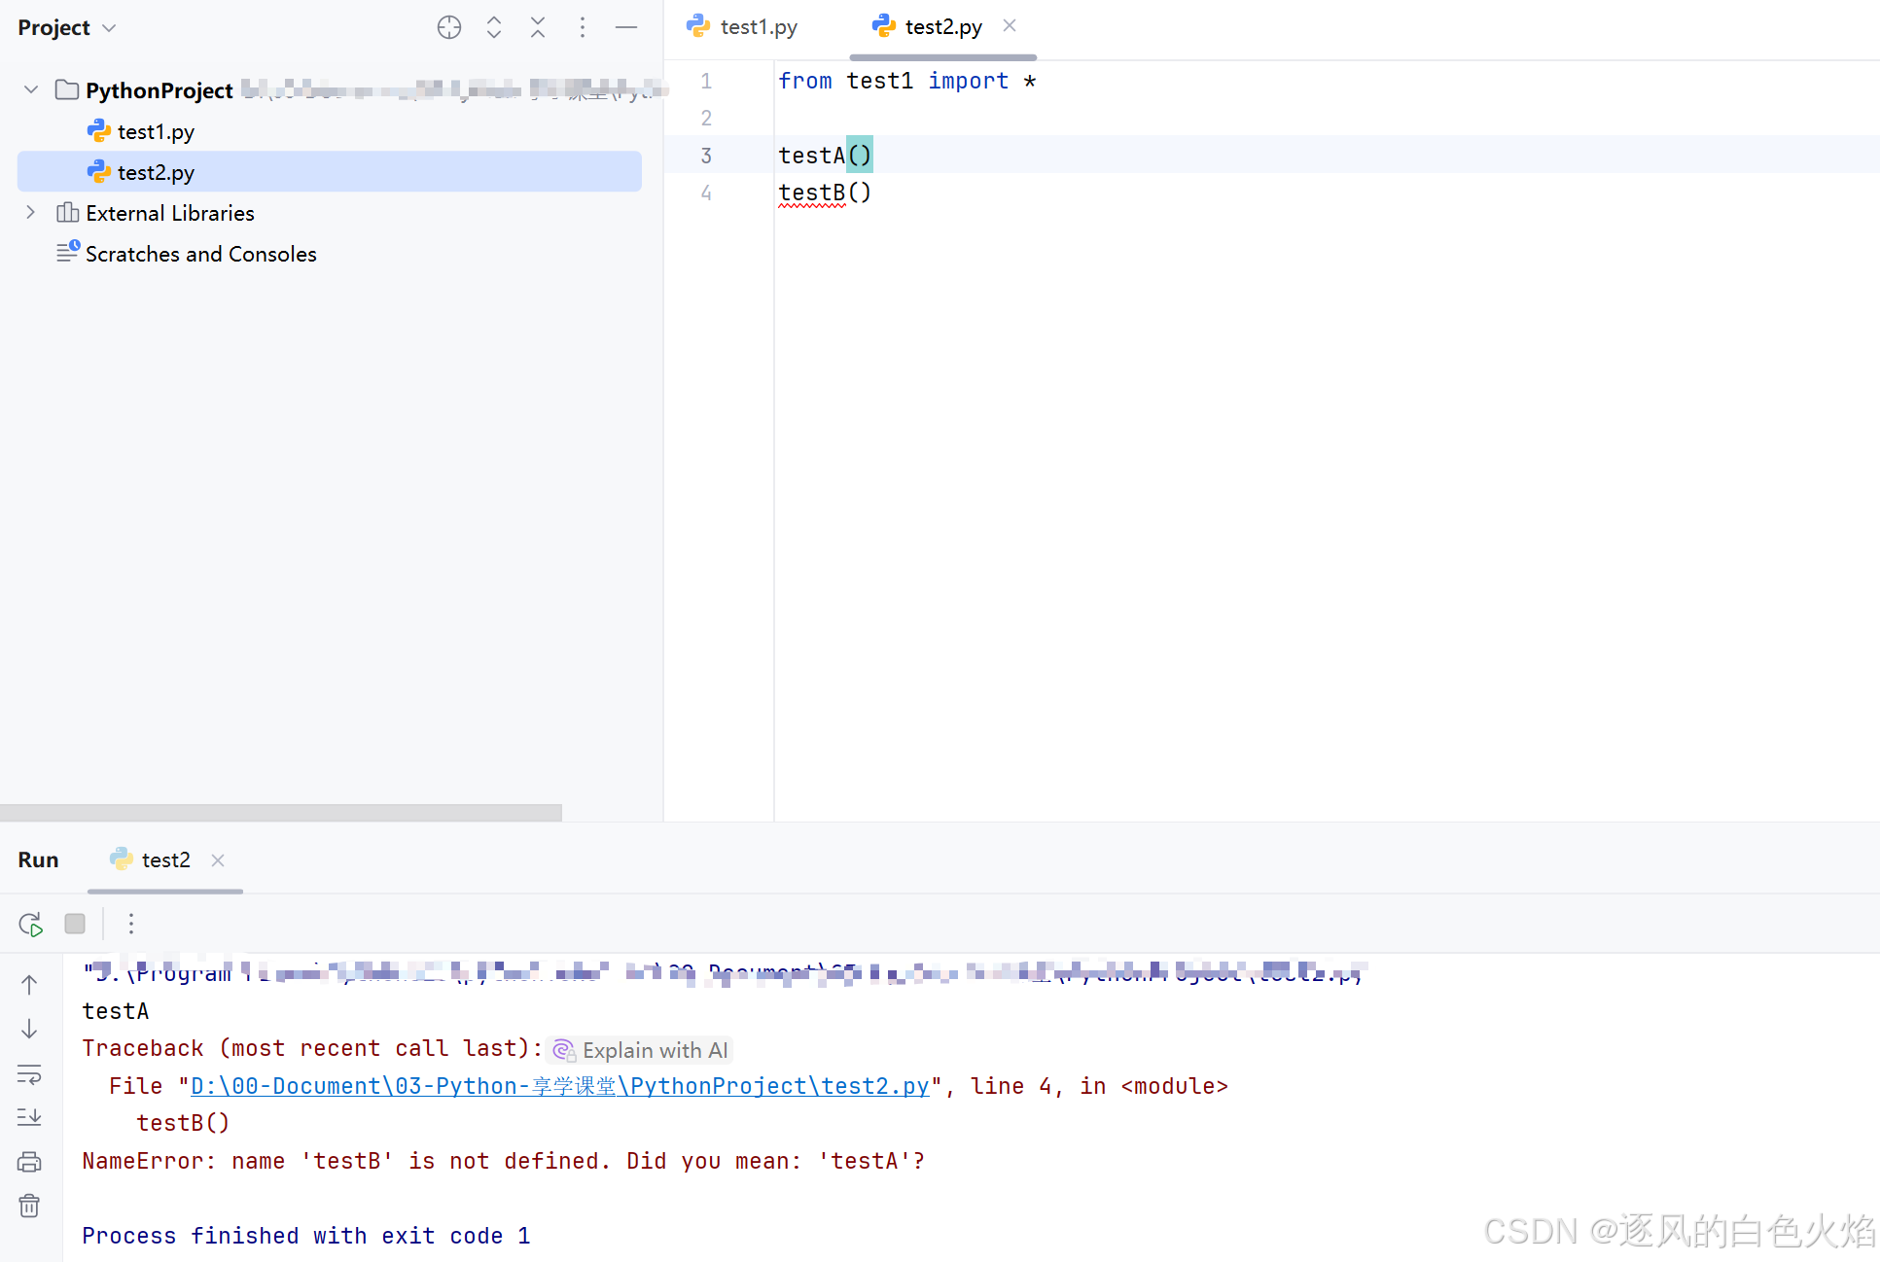This screenshot has height=1262, width=1880.
Task: Collapse the PythonProject folder tree node
Action: [x=31, y=90]
